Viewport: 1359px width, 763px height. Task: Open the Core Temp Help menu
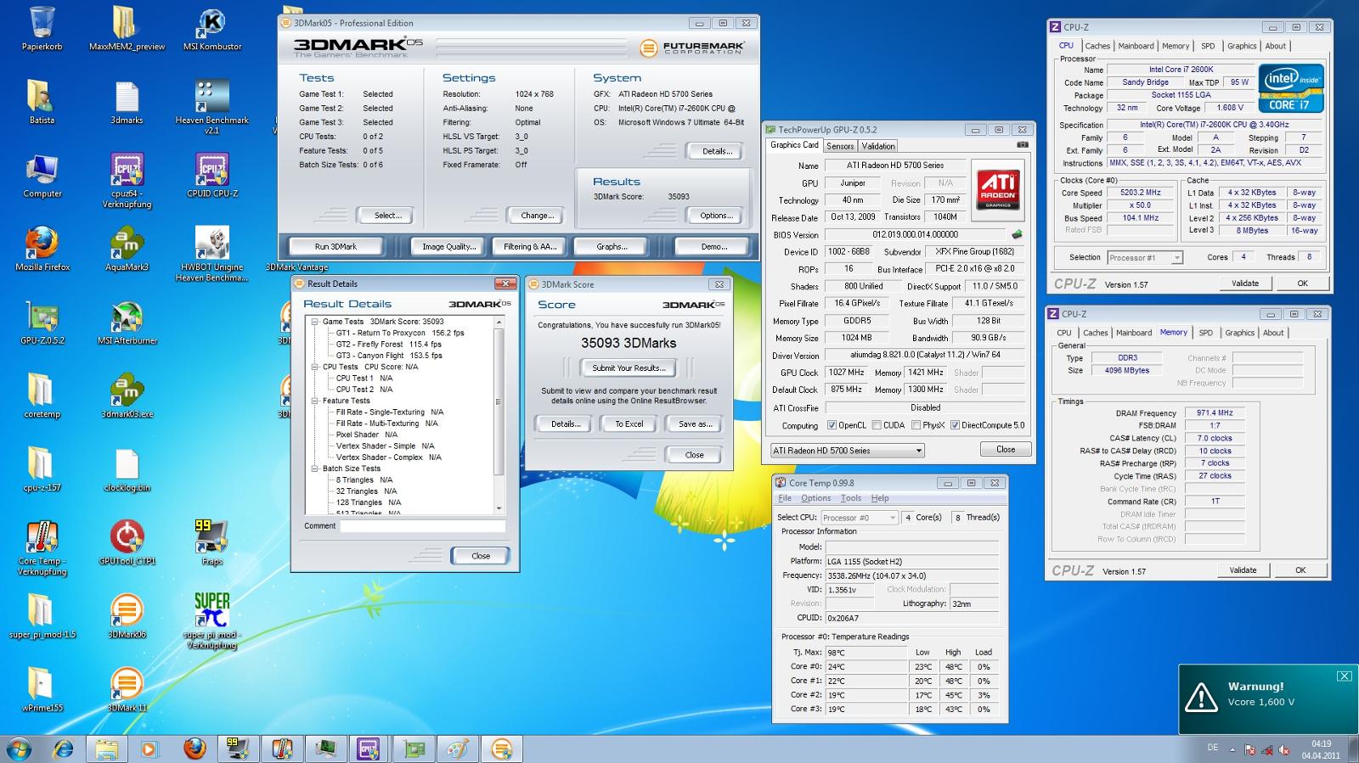[x=880, y=498]
